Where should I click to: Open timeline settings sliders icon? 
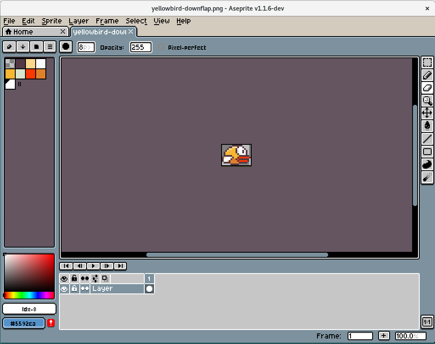(x=95, y=279)
